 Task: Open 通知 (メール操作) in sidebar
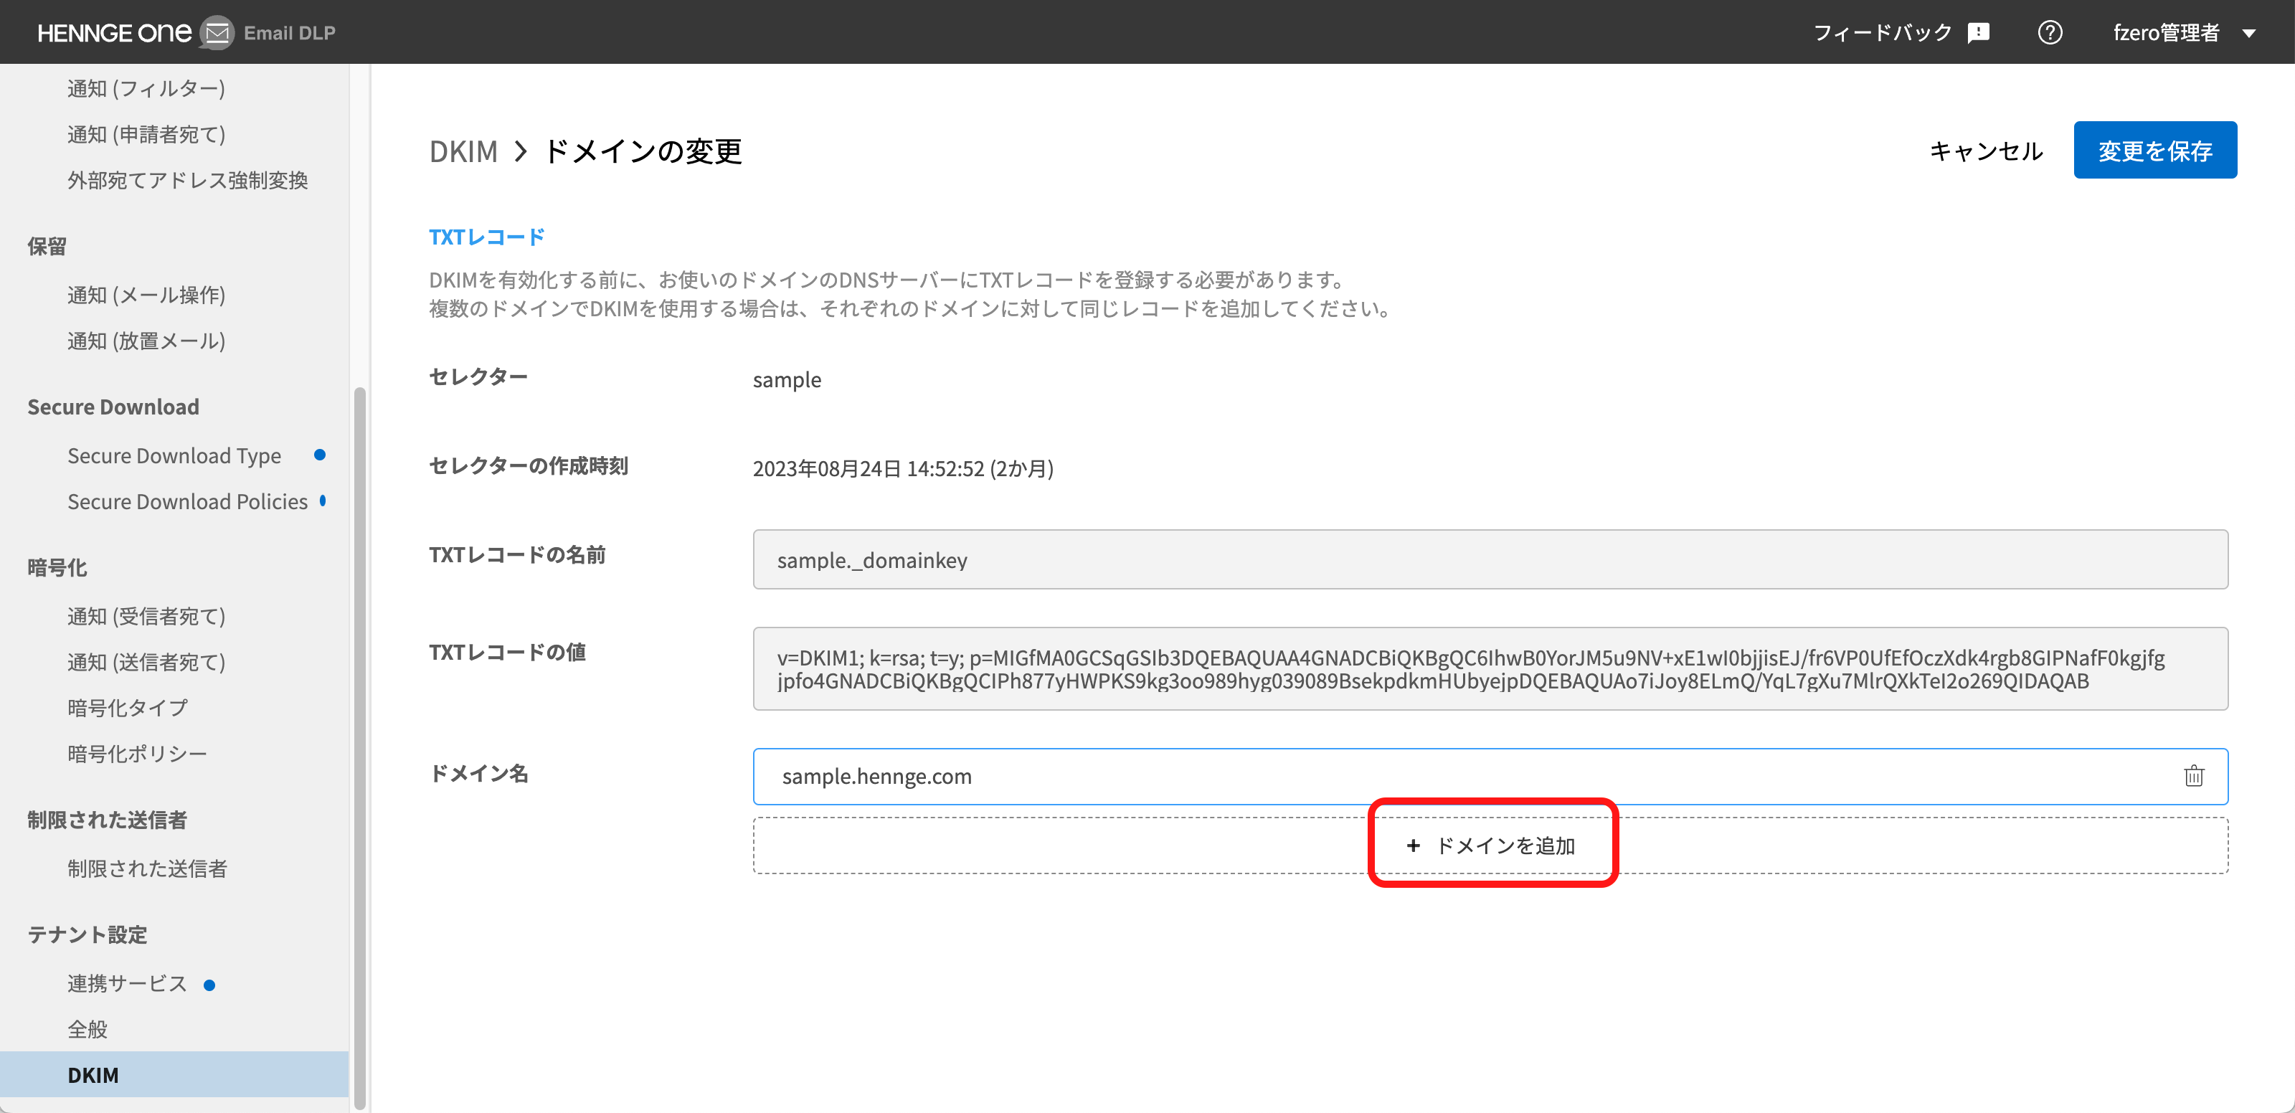click(146, 295)
